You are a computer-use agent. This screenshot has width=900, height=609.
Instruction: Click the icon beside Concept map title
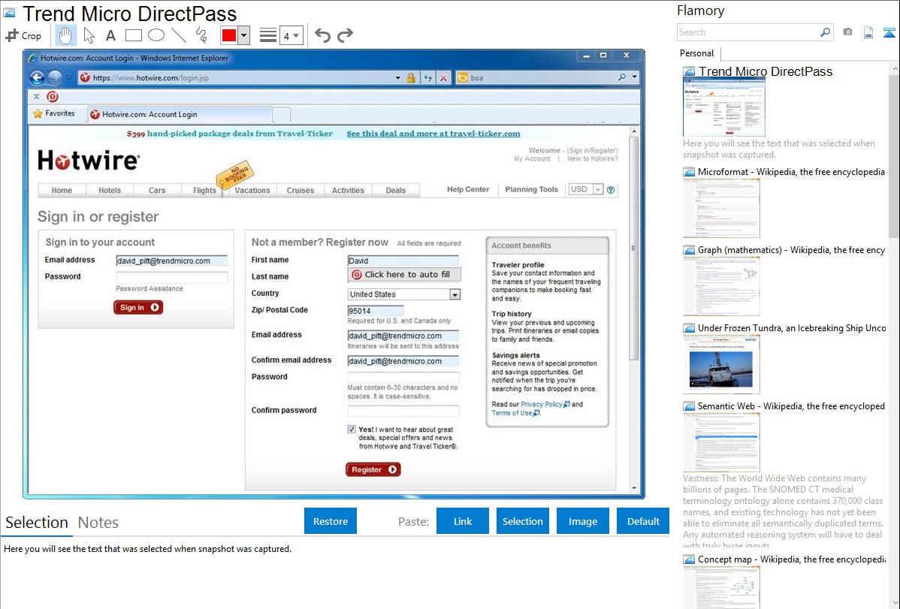tap(689, 559)
